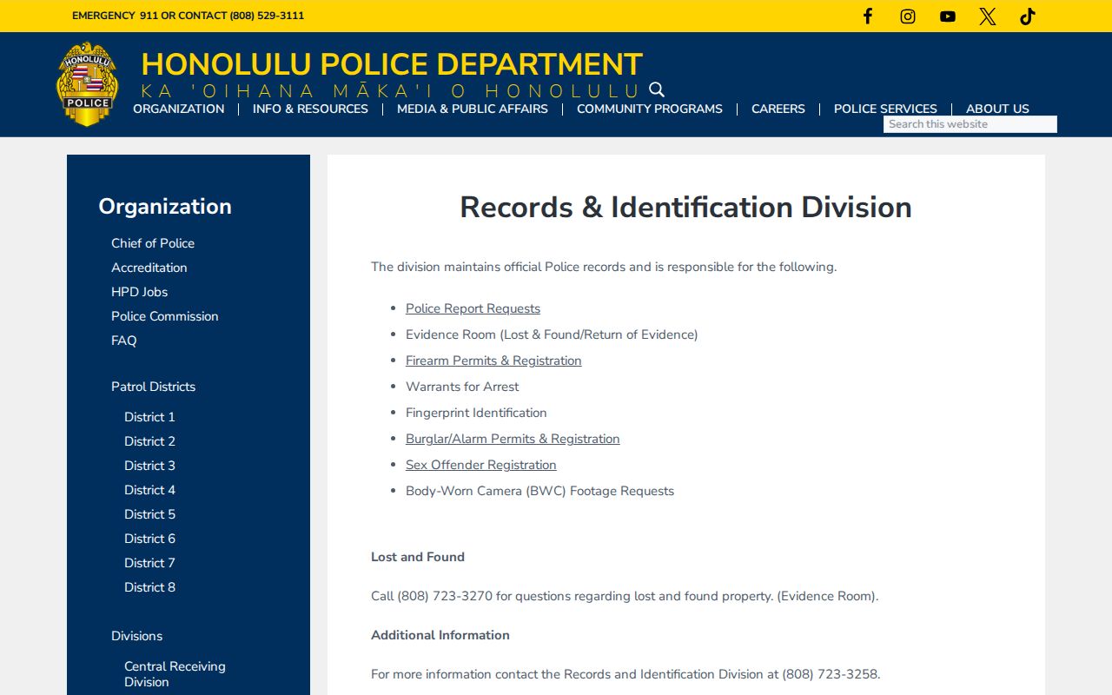Open the About Us menu

997,109
